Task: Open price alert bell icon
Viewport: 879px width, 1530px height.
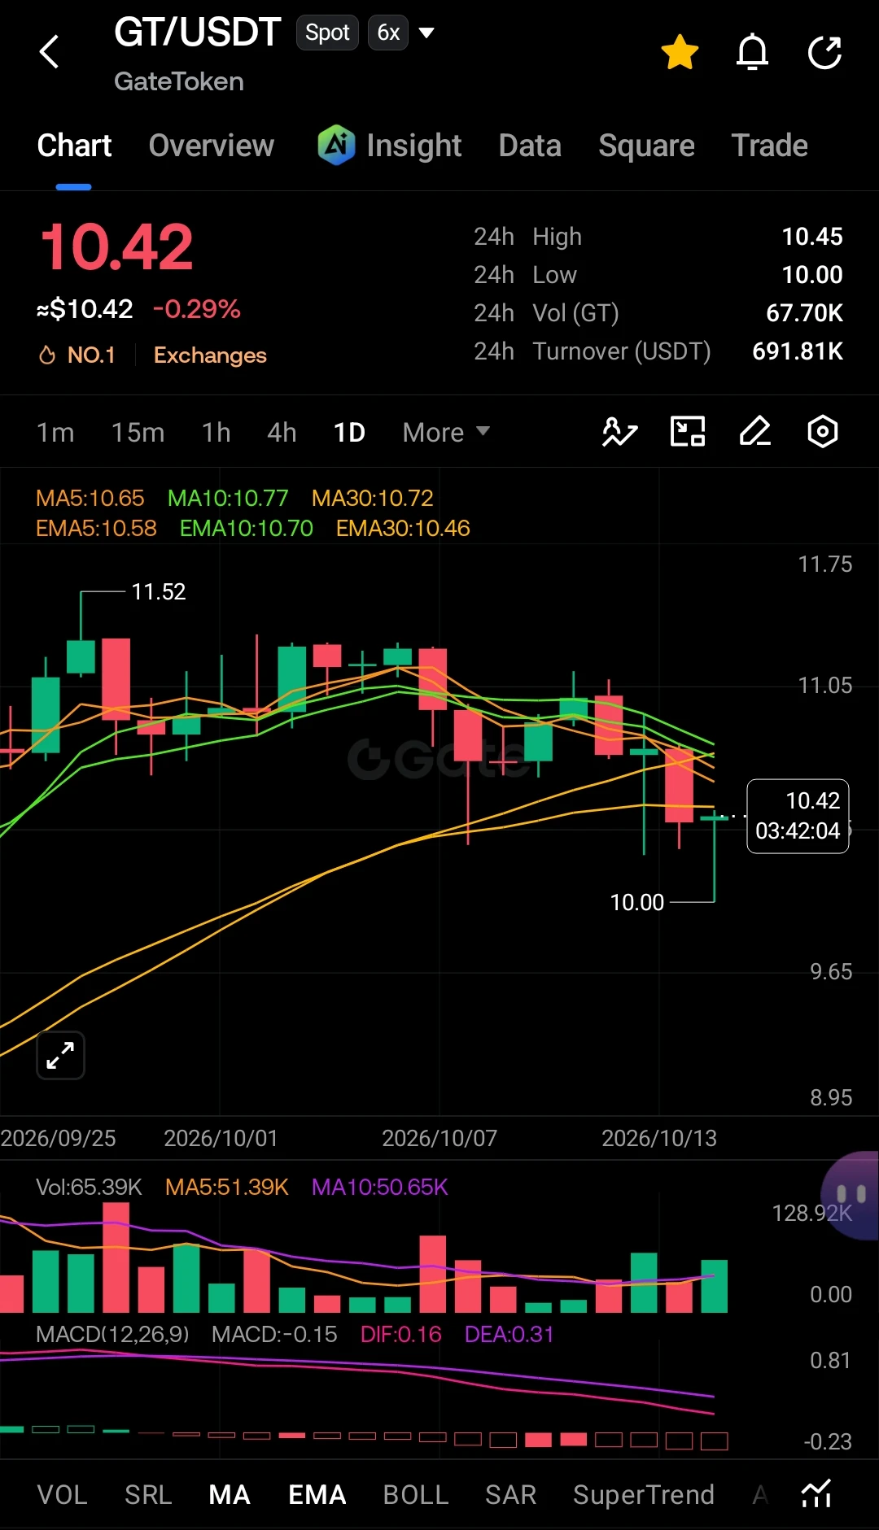Action: pos(752,53)
